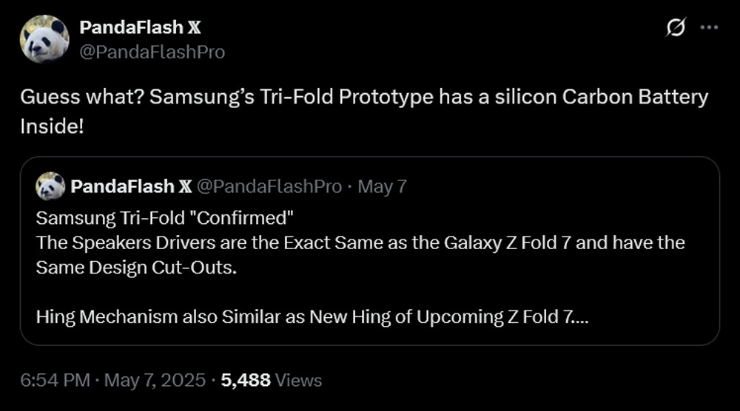740x411 pixels.
Task: Click the X badge beside the top PandaFlash name
Action: tap(194, 28)
